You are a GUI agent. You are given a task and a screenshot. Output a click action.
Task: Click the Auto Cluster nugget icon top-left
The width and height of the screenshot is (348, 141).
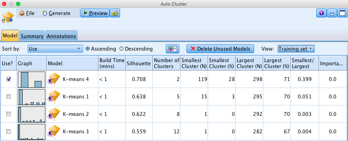[x=8, y=18]
